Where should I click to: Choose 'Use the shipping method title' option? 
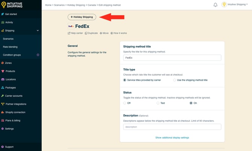click(175, 80)
